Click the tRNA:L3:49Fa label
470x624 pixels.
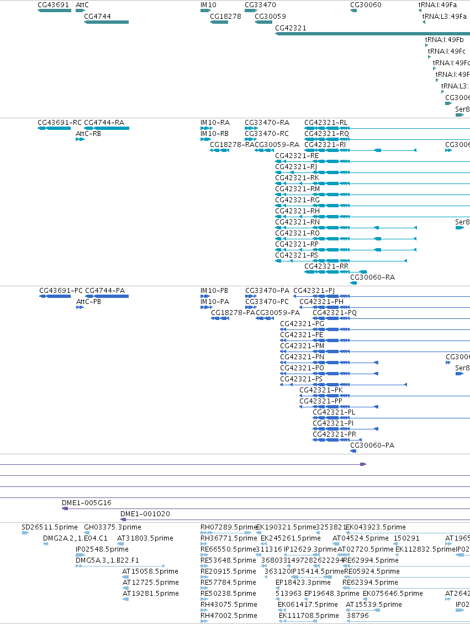click(x=445, y=17)
